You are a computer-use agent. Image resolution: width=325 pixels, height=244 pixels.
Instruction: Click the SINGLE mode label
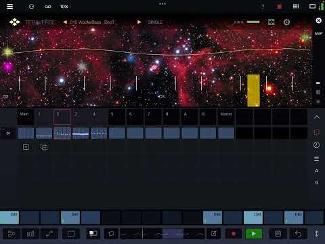[x=155, y=22]
